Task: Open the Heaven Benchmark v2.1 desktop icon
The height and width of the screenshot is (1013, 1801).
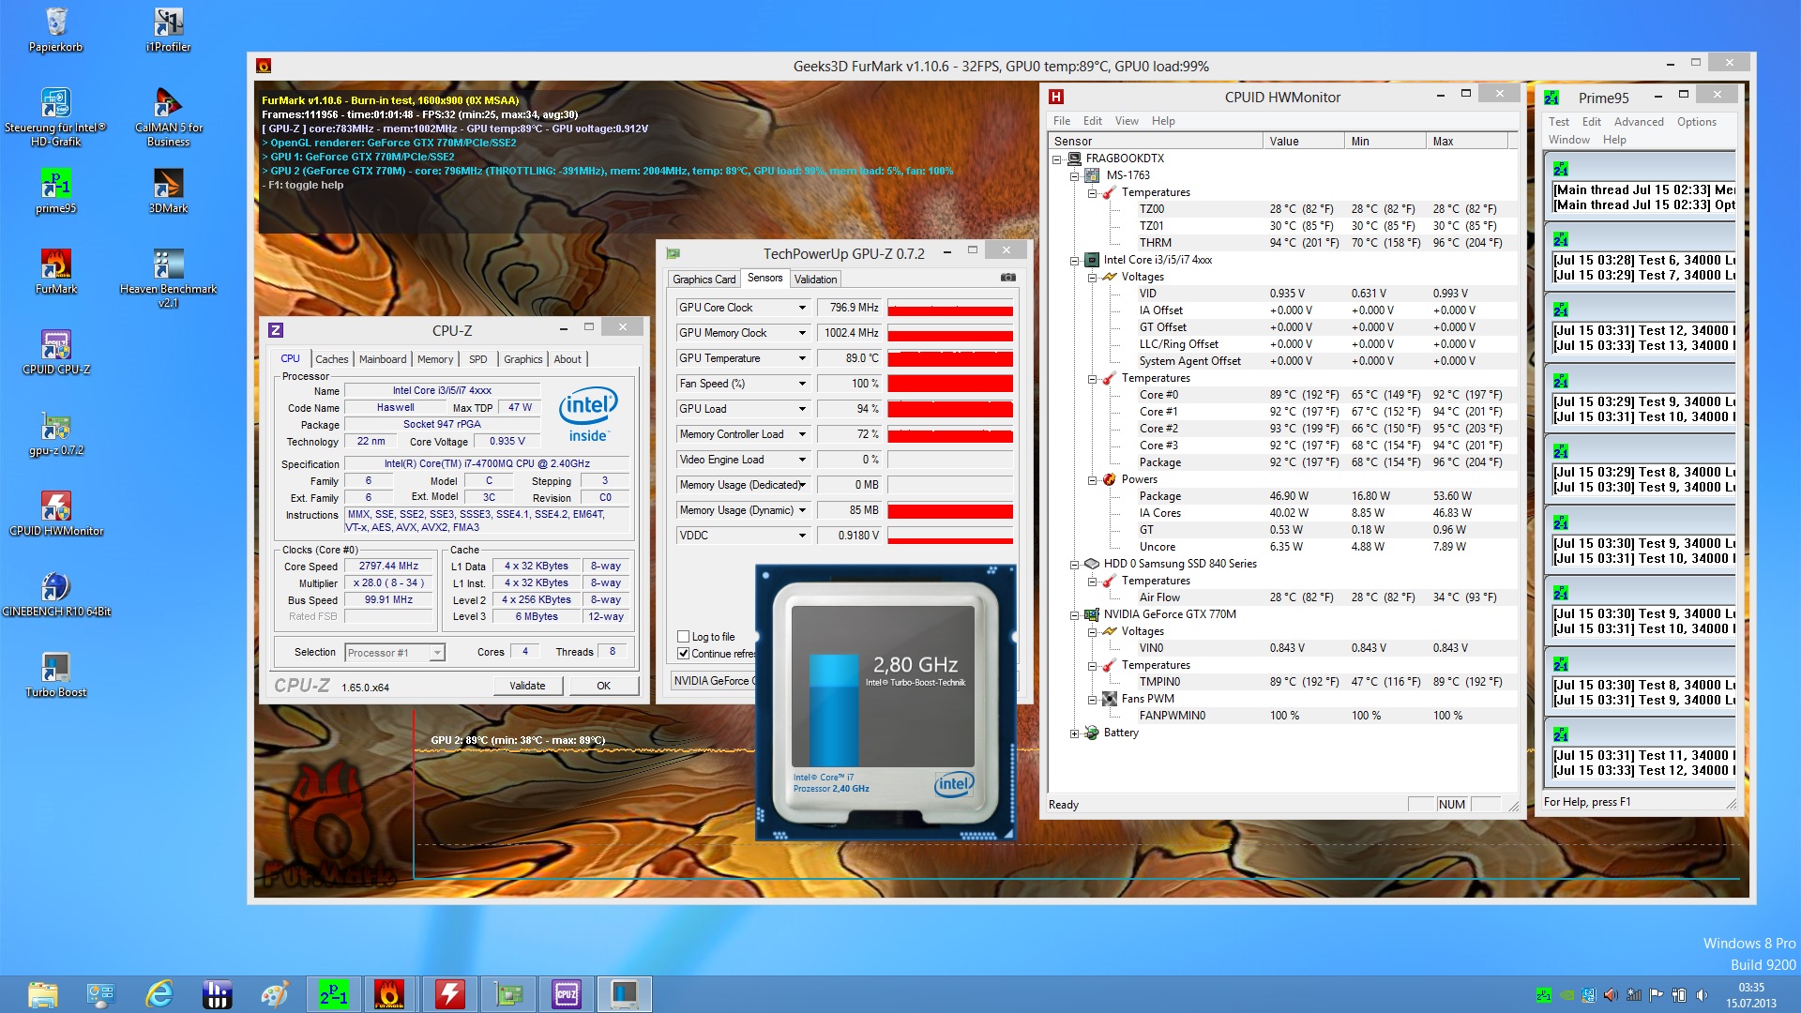Action: pyautogui.click(x=169, y=278)
